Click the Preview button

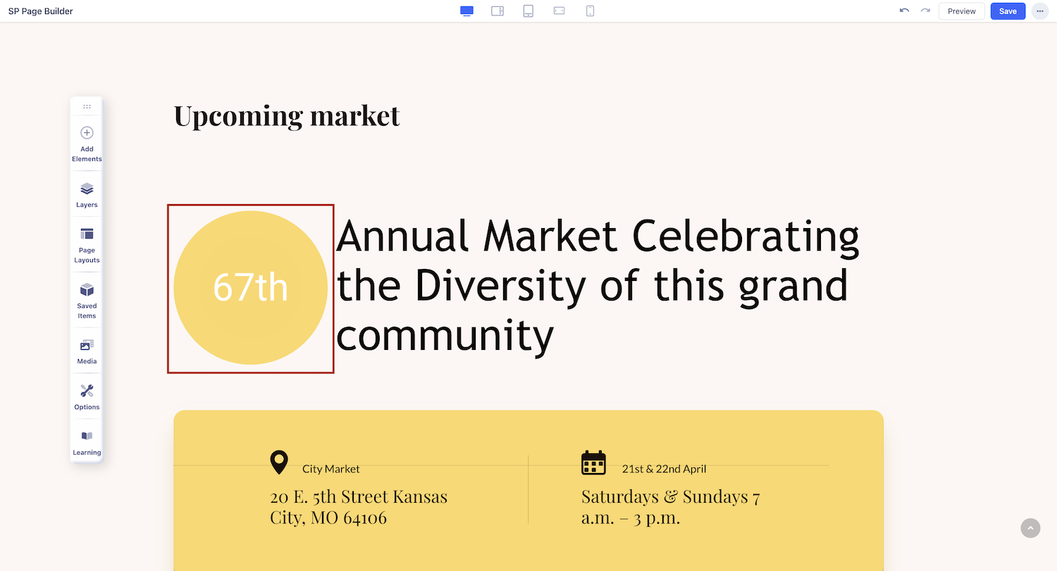(x=961, y=11)
